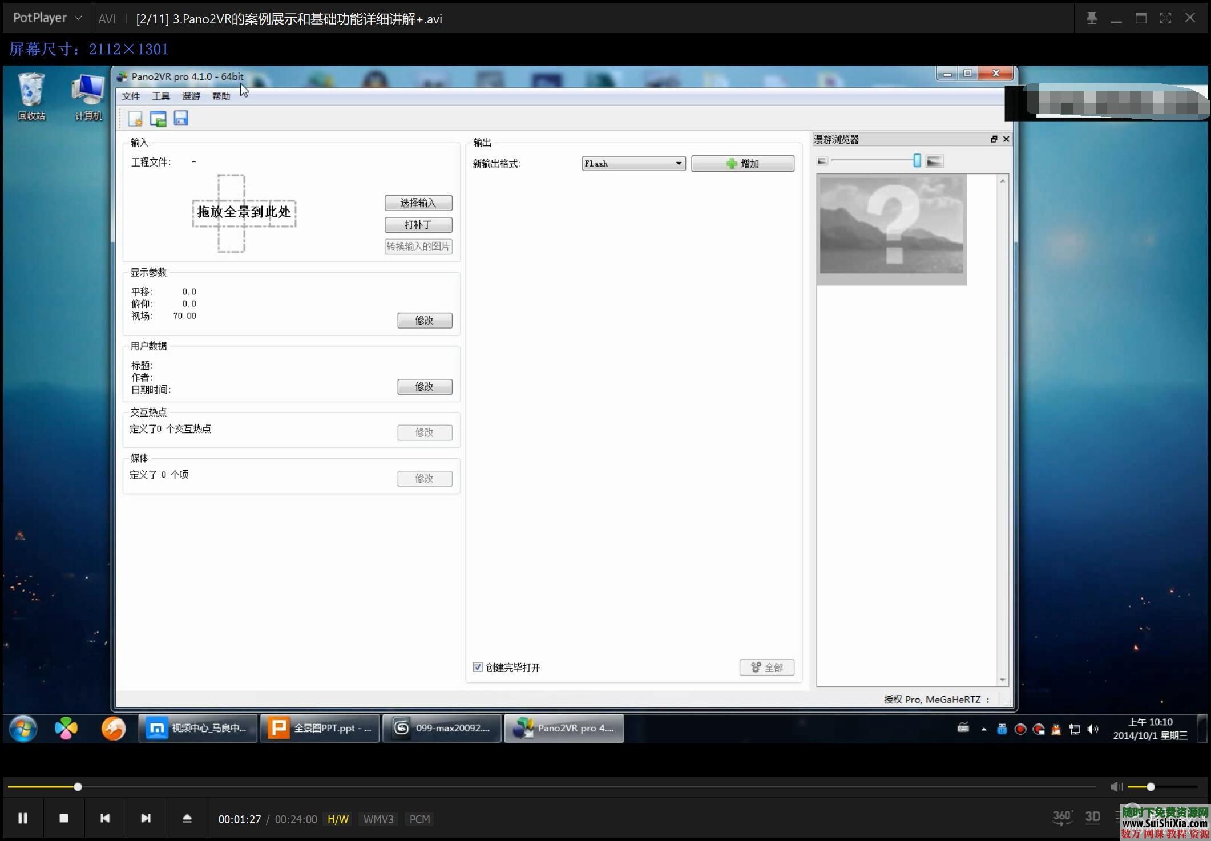The image size is (1211, 841).
Task: Close the 漫游浏览器 panel
Action: coord(1006,139)
